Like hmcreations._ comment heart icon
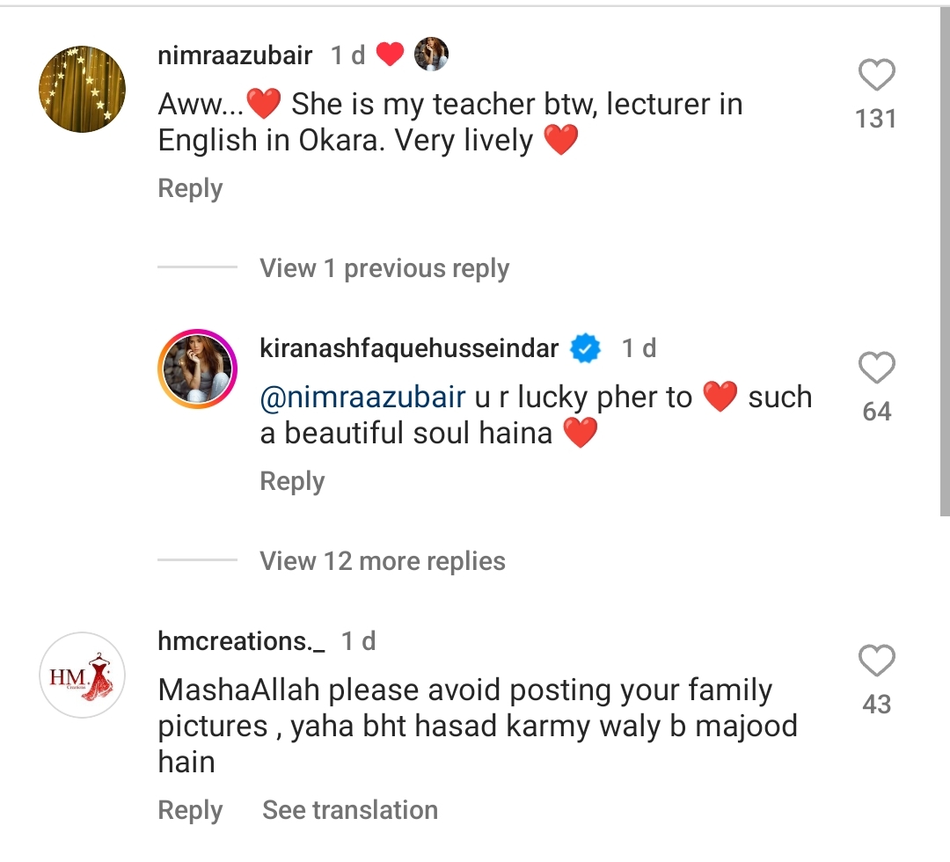 click(x=876, y=662)
